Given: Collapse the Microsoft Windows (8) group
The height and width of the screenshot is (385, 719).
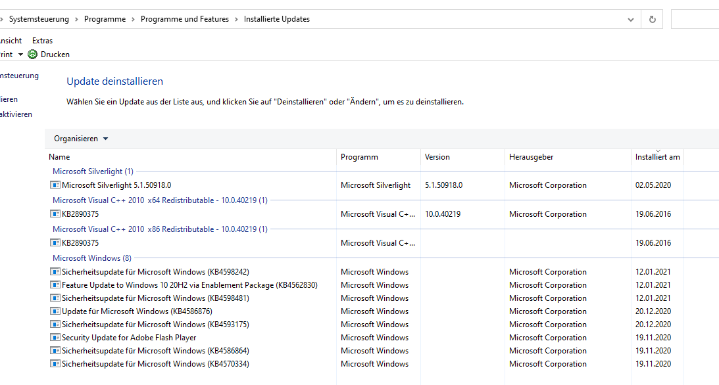Looking at the screenshot, I should [x=91, y=258].
